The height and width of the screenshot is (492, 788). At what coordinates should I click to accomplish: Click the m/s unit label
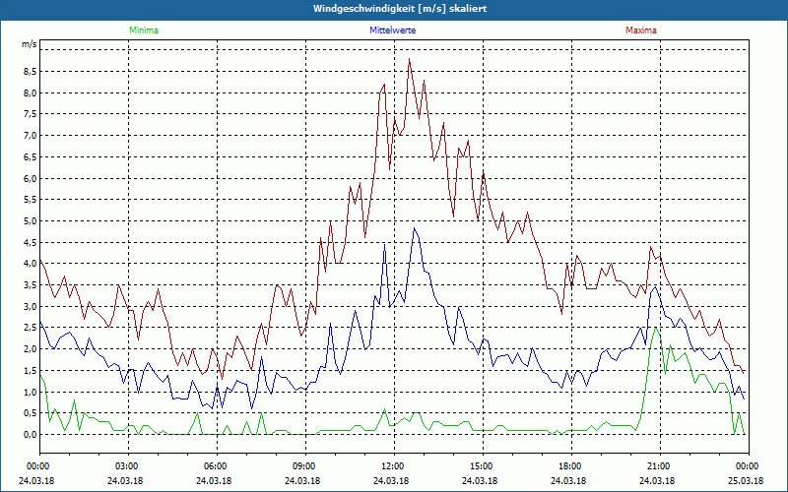point(30,44)
